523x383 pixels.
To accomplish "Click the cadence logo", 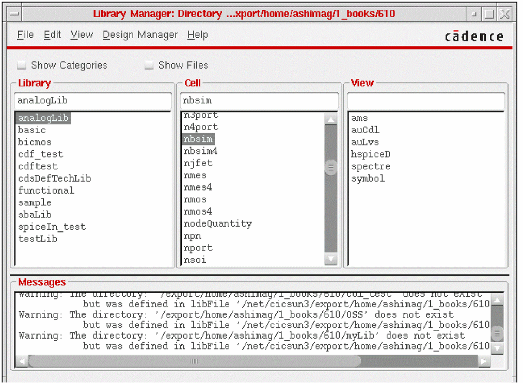I will coord(474,36).
